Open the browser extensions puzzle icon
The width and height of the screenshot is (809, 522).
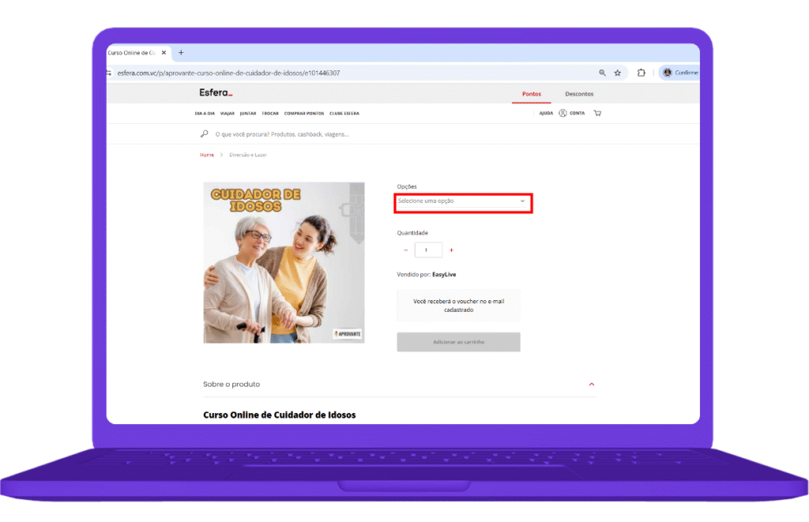(x=640, y=72)
